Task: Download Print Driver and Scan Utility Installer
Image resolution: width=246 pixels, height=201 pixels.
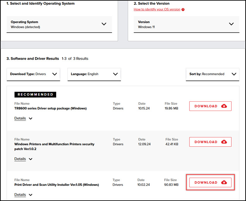Action: pos(210,182)
